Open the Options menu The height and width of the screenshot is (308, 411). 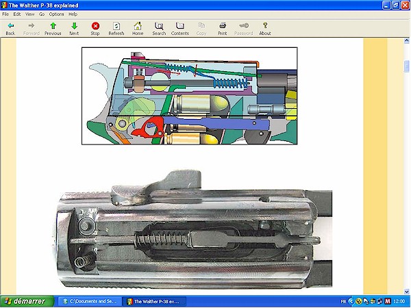[56, 14]
